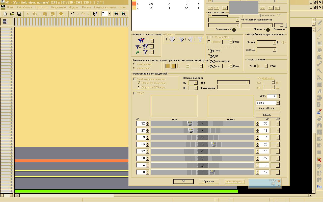Select the 'оптимизация' radio button
The height and width of the screenshot is (202, 323).
coord(135,64)
